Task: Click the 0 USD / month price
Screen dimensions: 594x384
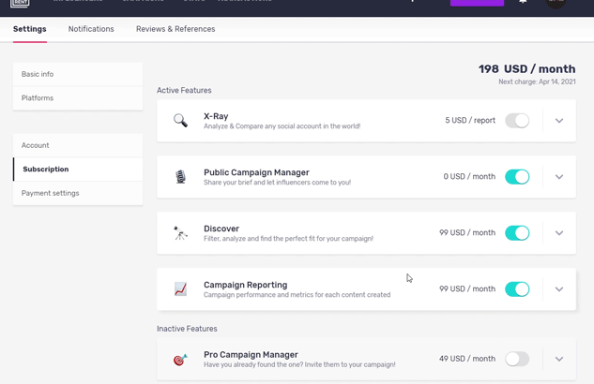Action: click(x=469, y=176)
